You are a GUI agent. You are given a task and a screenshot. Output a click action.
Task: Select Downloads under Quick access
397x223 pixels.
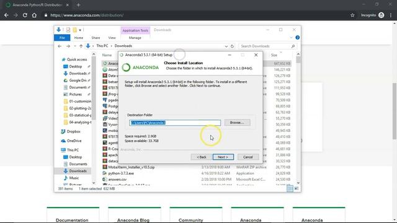[x=78, y=73]
